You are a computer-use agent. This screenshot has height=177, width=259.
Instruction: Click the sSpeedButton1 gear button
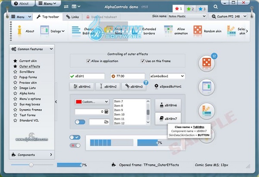168,86
